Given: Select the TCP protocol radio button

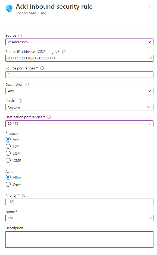Looking at the screenshot, I should coord(8,146).
